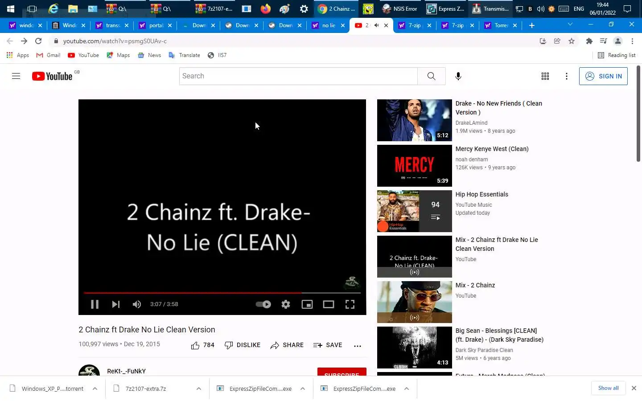Viewport: 642px width, 401px height.
Task: Skip to the next video
Action: tap(116, 304)
